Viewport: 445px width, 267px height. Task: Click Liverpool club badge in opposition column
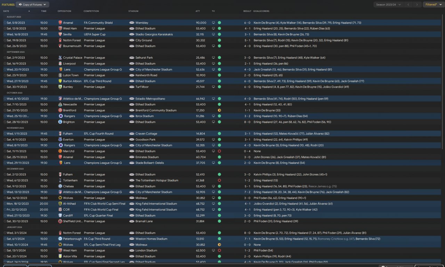point(60,63)
